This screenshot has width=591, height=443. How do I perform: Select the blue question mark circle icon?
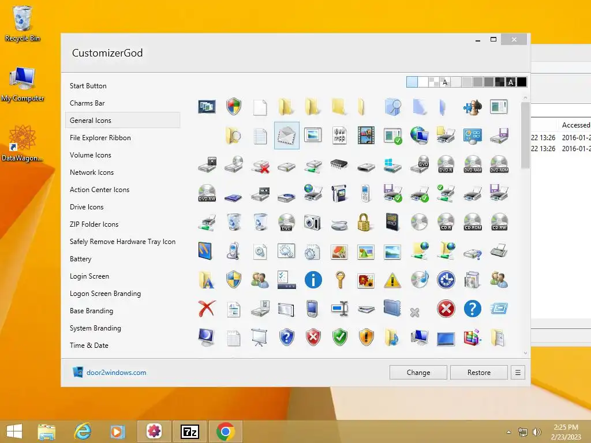(x=472, y=309)
